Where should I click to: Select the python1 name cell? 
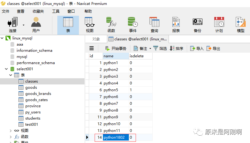point(116,63)
